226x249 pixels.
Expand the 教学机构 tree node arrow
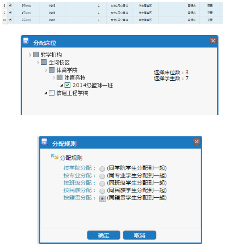(30, 55)
